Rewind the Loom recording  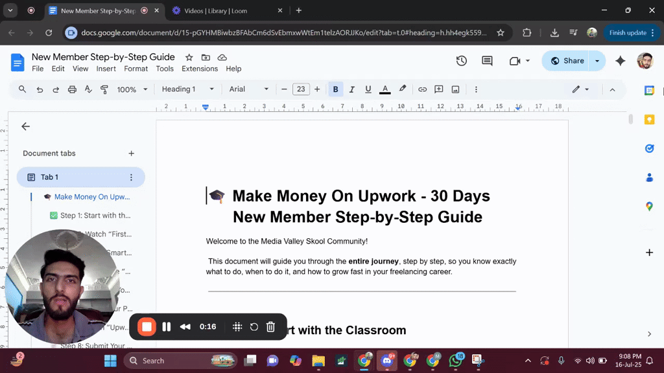click(185, 326)
